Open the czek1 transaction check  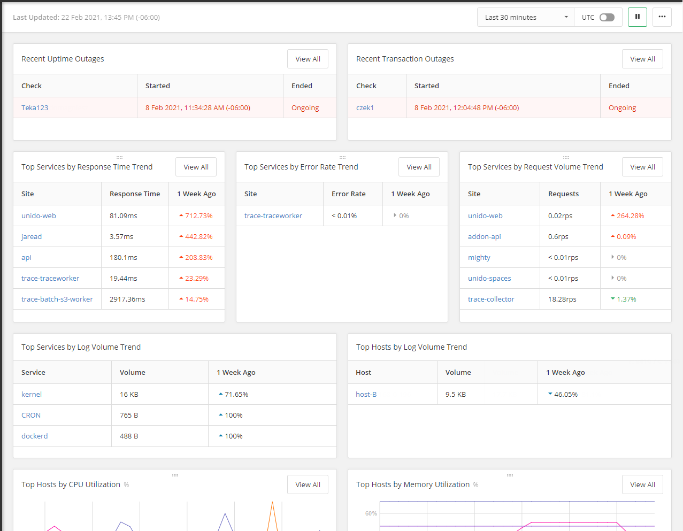point(365,107)
